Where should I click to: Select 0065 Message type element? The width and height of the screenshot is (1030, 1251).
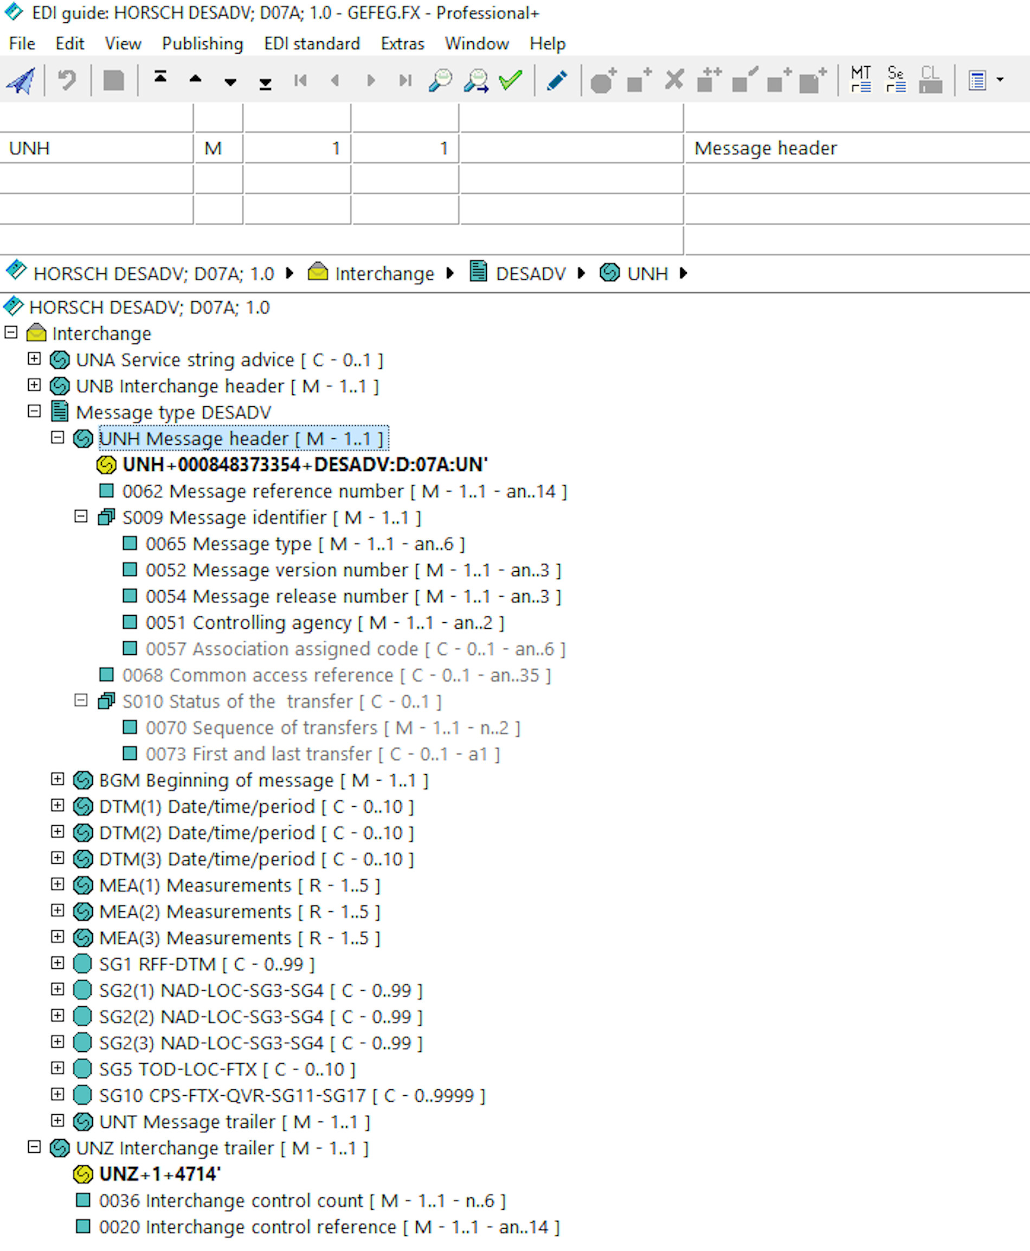(304, 543)
